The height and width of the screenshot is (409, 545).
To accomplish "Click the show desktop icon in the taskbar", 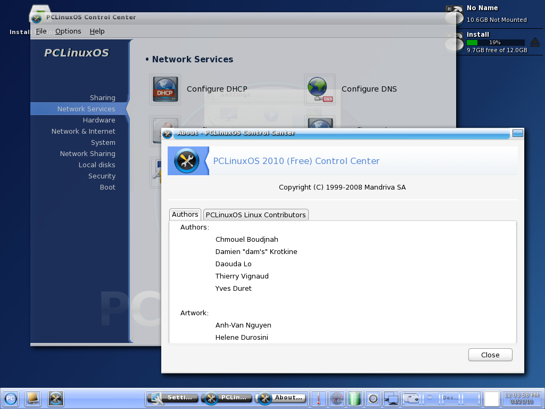I will pos(33,398).
